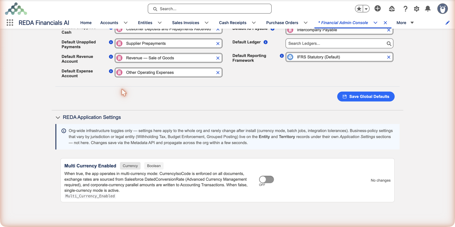Viewport: 455px width, 227px height.
Task: Focus the global Search box
Action: (x=210, y=9)
